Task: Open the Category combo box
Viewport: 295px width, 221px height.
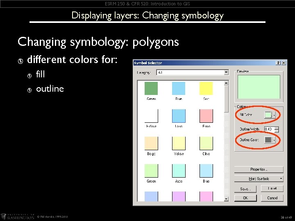Action: point(193,72)
